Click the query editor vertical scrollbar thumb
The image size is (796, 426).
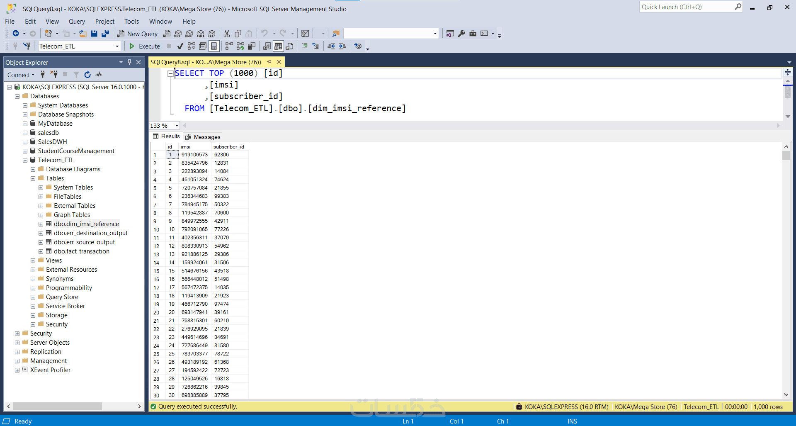[788, 91]
